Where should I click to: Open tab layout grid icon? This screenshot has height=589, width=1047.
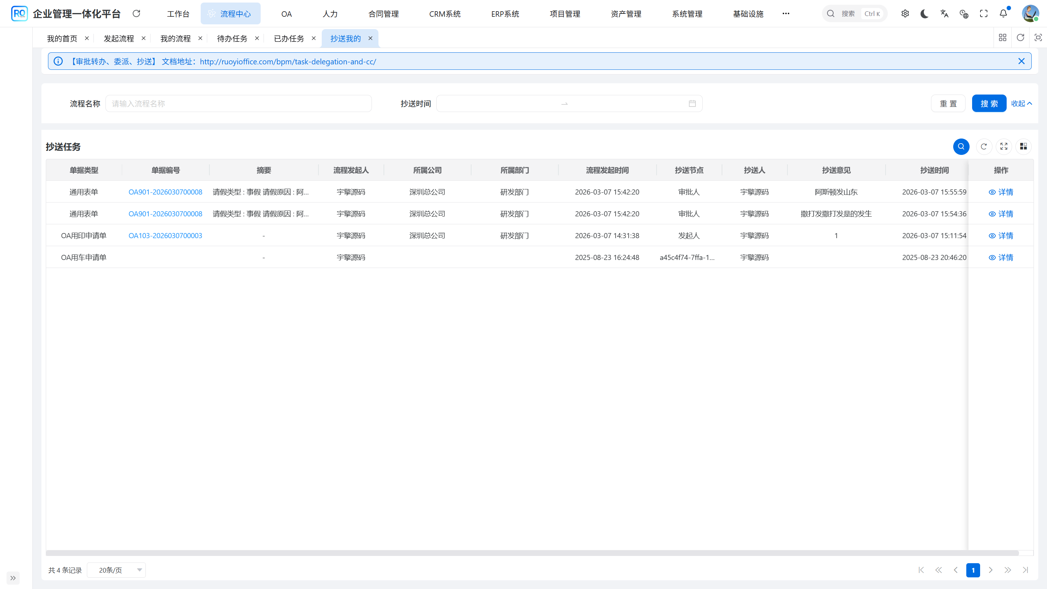point(1002,38)
